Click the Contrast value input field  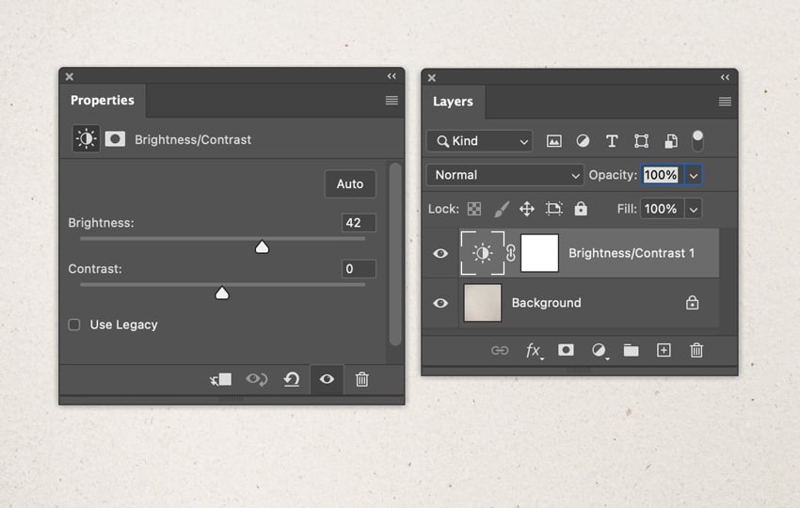tap(359, 269)
